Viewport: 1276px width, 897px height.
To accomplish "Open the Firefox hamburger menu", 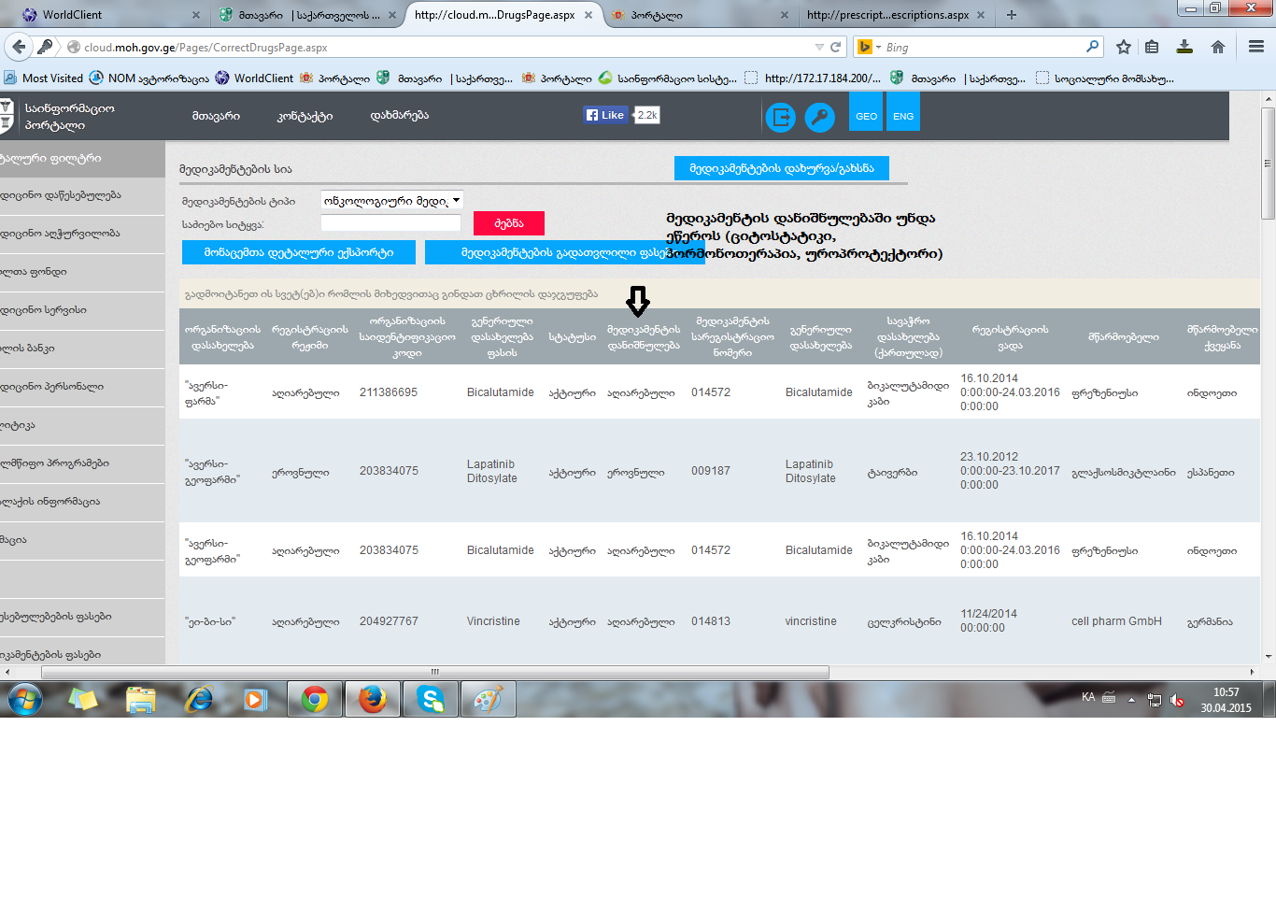I will pos(1256,47).
